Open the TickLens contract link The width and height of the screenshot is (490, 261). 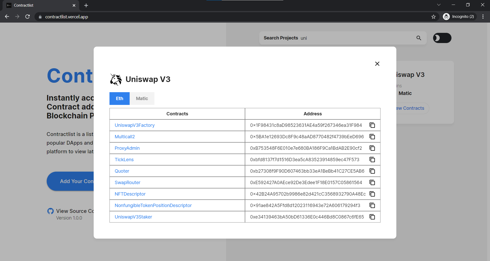(124, 160)
